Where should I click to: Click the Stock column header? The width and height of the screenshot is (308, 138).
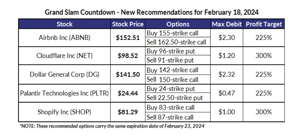[64, 24]
